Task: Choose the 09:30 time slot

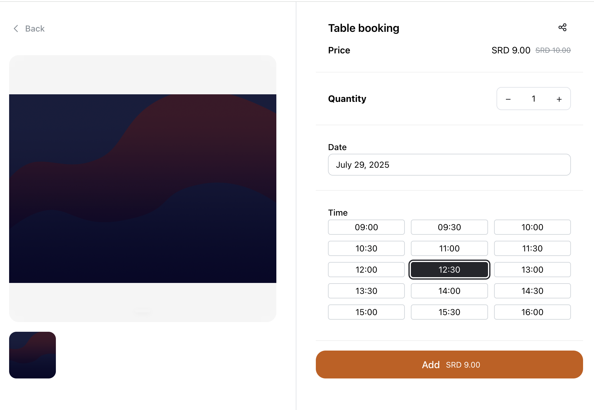Action: point(449,227)
